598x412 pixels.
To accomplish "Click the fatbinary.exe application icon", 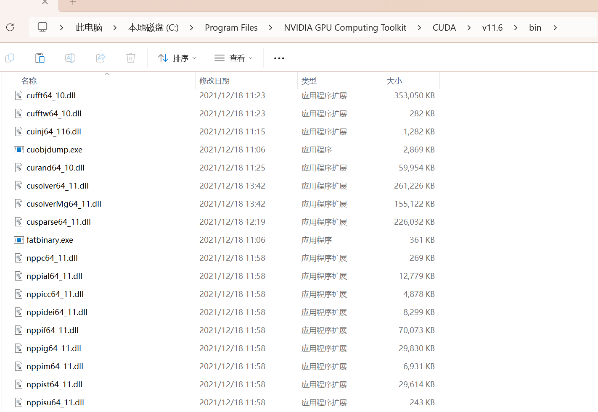I will pos(19,240).
